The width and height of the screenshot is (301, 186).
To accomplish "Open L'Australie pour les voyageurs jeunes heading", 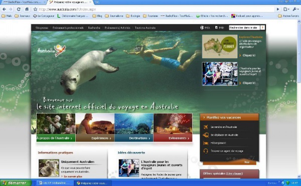I will coord(162,165).
